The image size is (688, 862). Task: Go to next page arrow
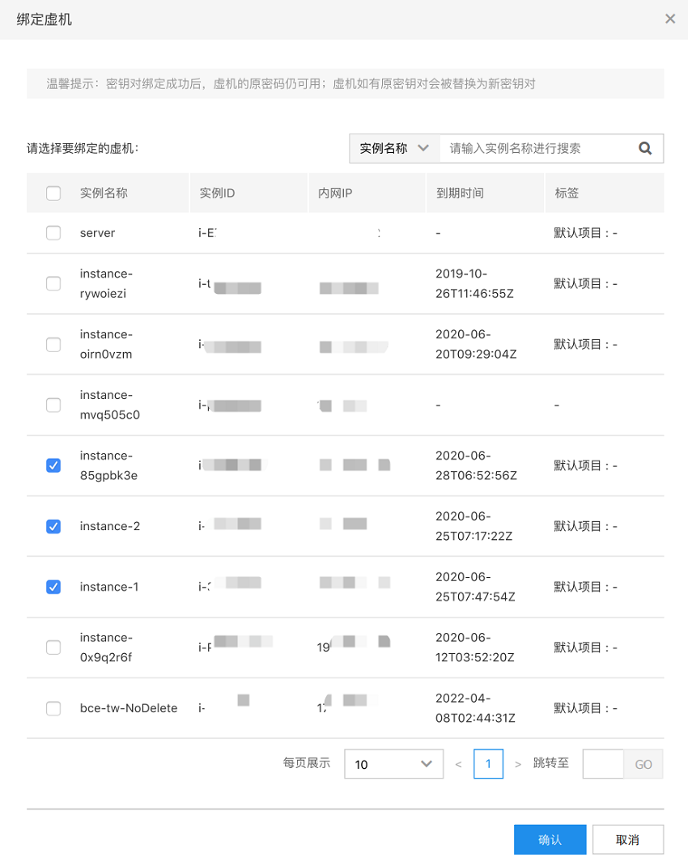coord(517,764)
